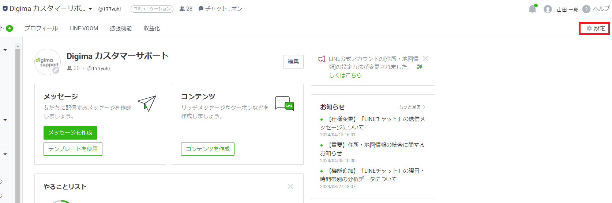
Task: Click the メッセージ card title
Action: pyautogui.click(x=61, y=97)
